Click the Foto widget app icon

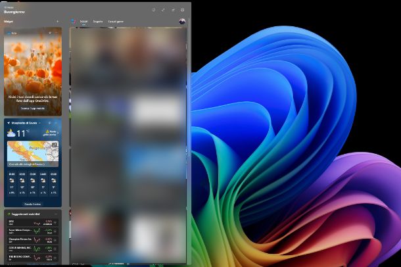[9, 34]
